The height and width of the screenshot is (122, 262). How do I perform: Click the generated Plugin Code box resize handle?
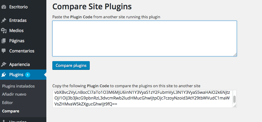[235, 106]
